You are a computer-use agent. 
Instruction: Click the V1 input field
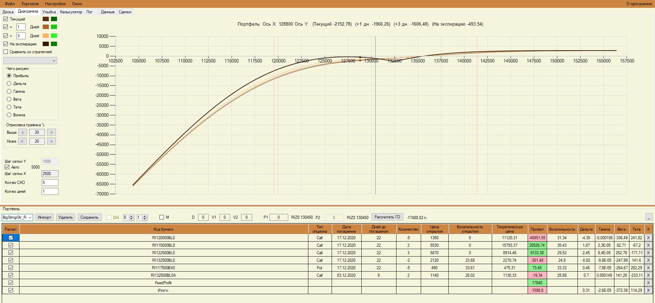[x=225, y=217]
